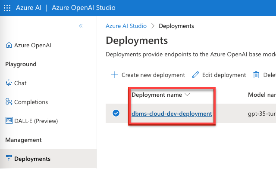
Task: Click the Azure OpenAI home icon
Action: point(9,45)
